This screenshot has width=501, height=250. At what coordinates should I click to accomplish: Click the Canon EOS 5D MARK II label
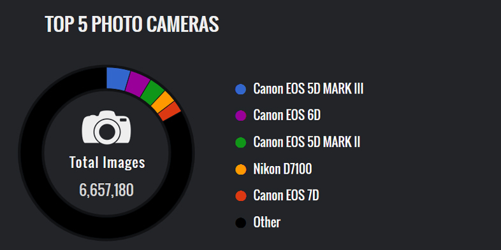307,142
